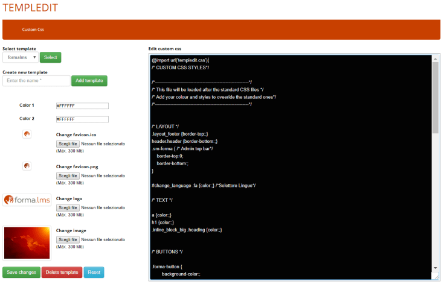Click the forma.lms logo preview
The image size is (444, 284).
pos(27,200)
